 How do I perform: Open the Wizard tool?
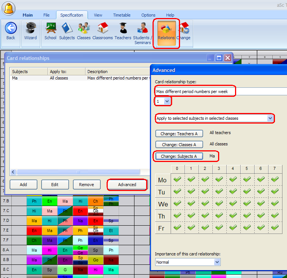coord(30,28)
